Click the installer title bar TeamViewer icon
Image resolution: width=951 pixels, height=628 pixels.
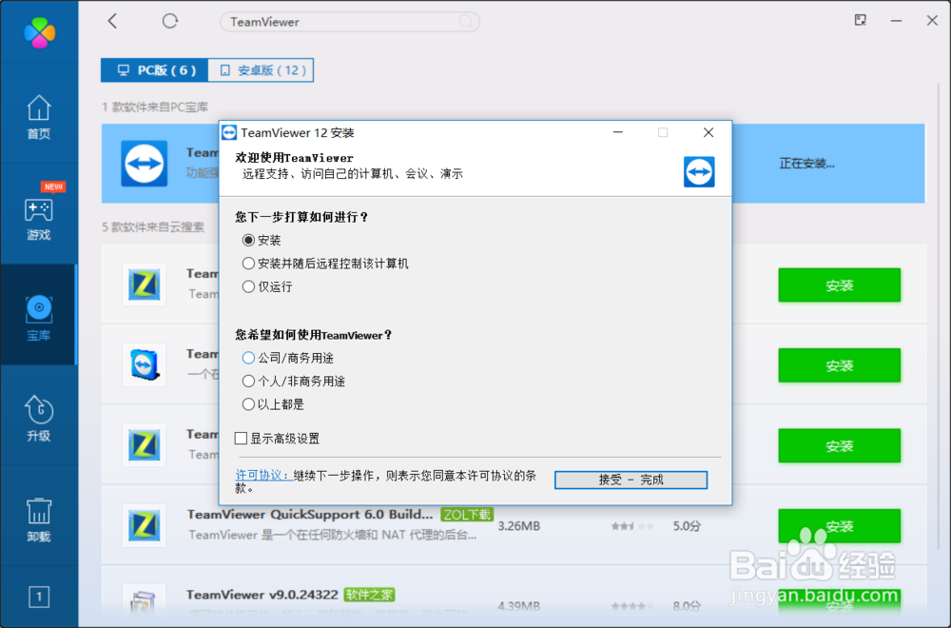coord(229,132)
